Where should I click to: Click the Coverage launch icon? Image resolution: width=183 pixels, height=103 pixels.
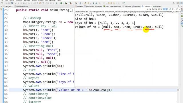point(66,3)
